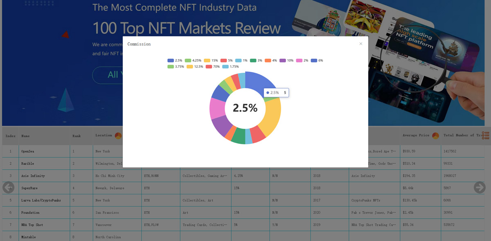Image resolution: width=491 pixels, height=241 pixels.
Task: Select the Mintable row name
Action: [29, 237]
